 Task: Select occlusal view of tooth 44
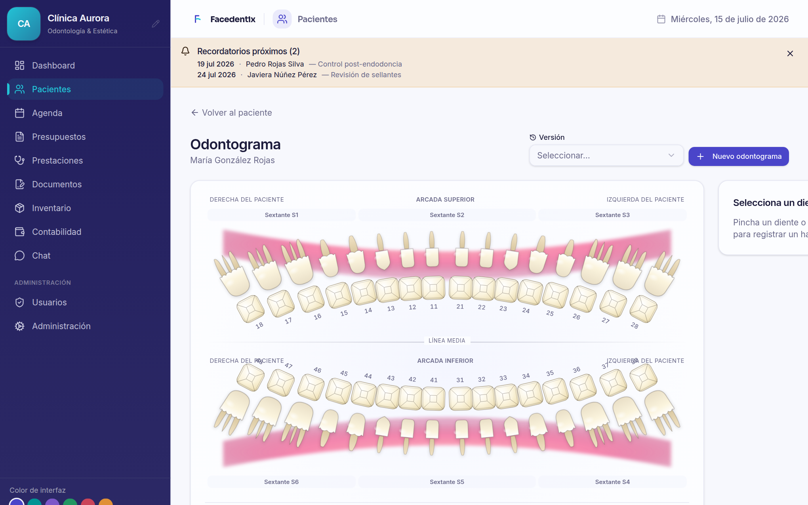(364, 394)
